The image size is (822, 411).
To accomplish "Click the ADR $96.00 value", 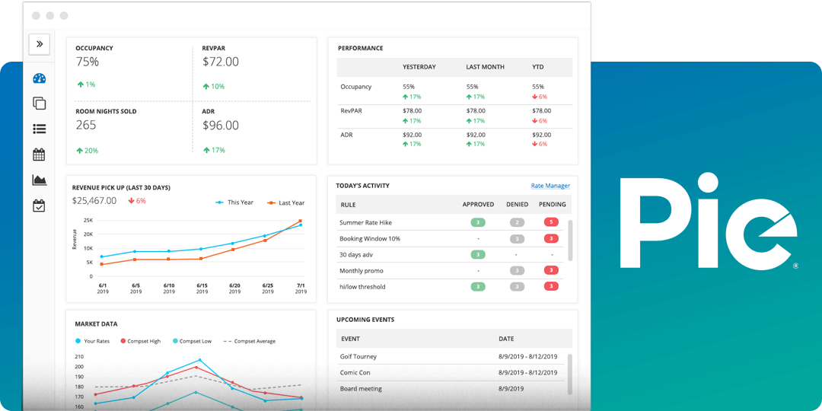I will (x=221, y=126).
